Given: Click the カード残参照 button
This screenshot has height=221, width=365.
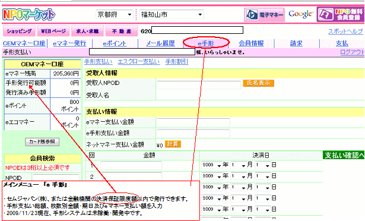Looking at the screenshot, I should [x=42, y=142].
